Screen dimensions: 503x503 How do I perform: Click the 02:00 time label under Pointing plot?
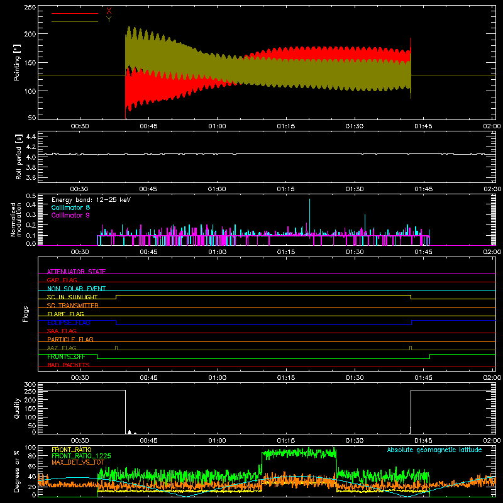[492, 126]
